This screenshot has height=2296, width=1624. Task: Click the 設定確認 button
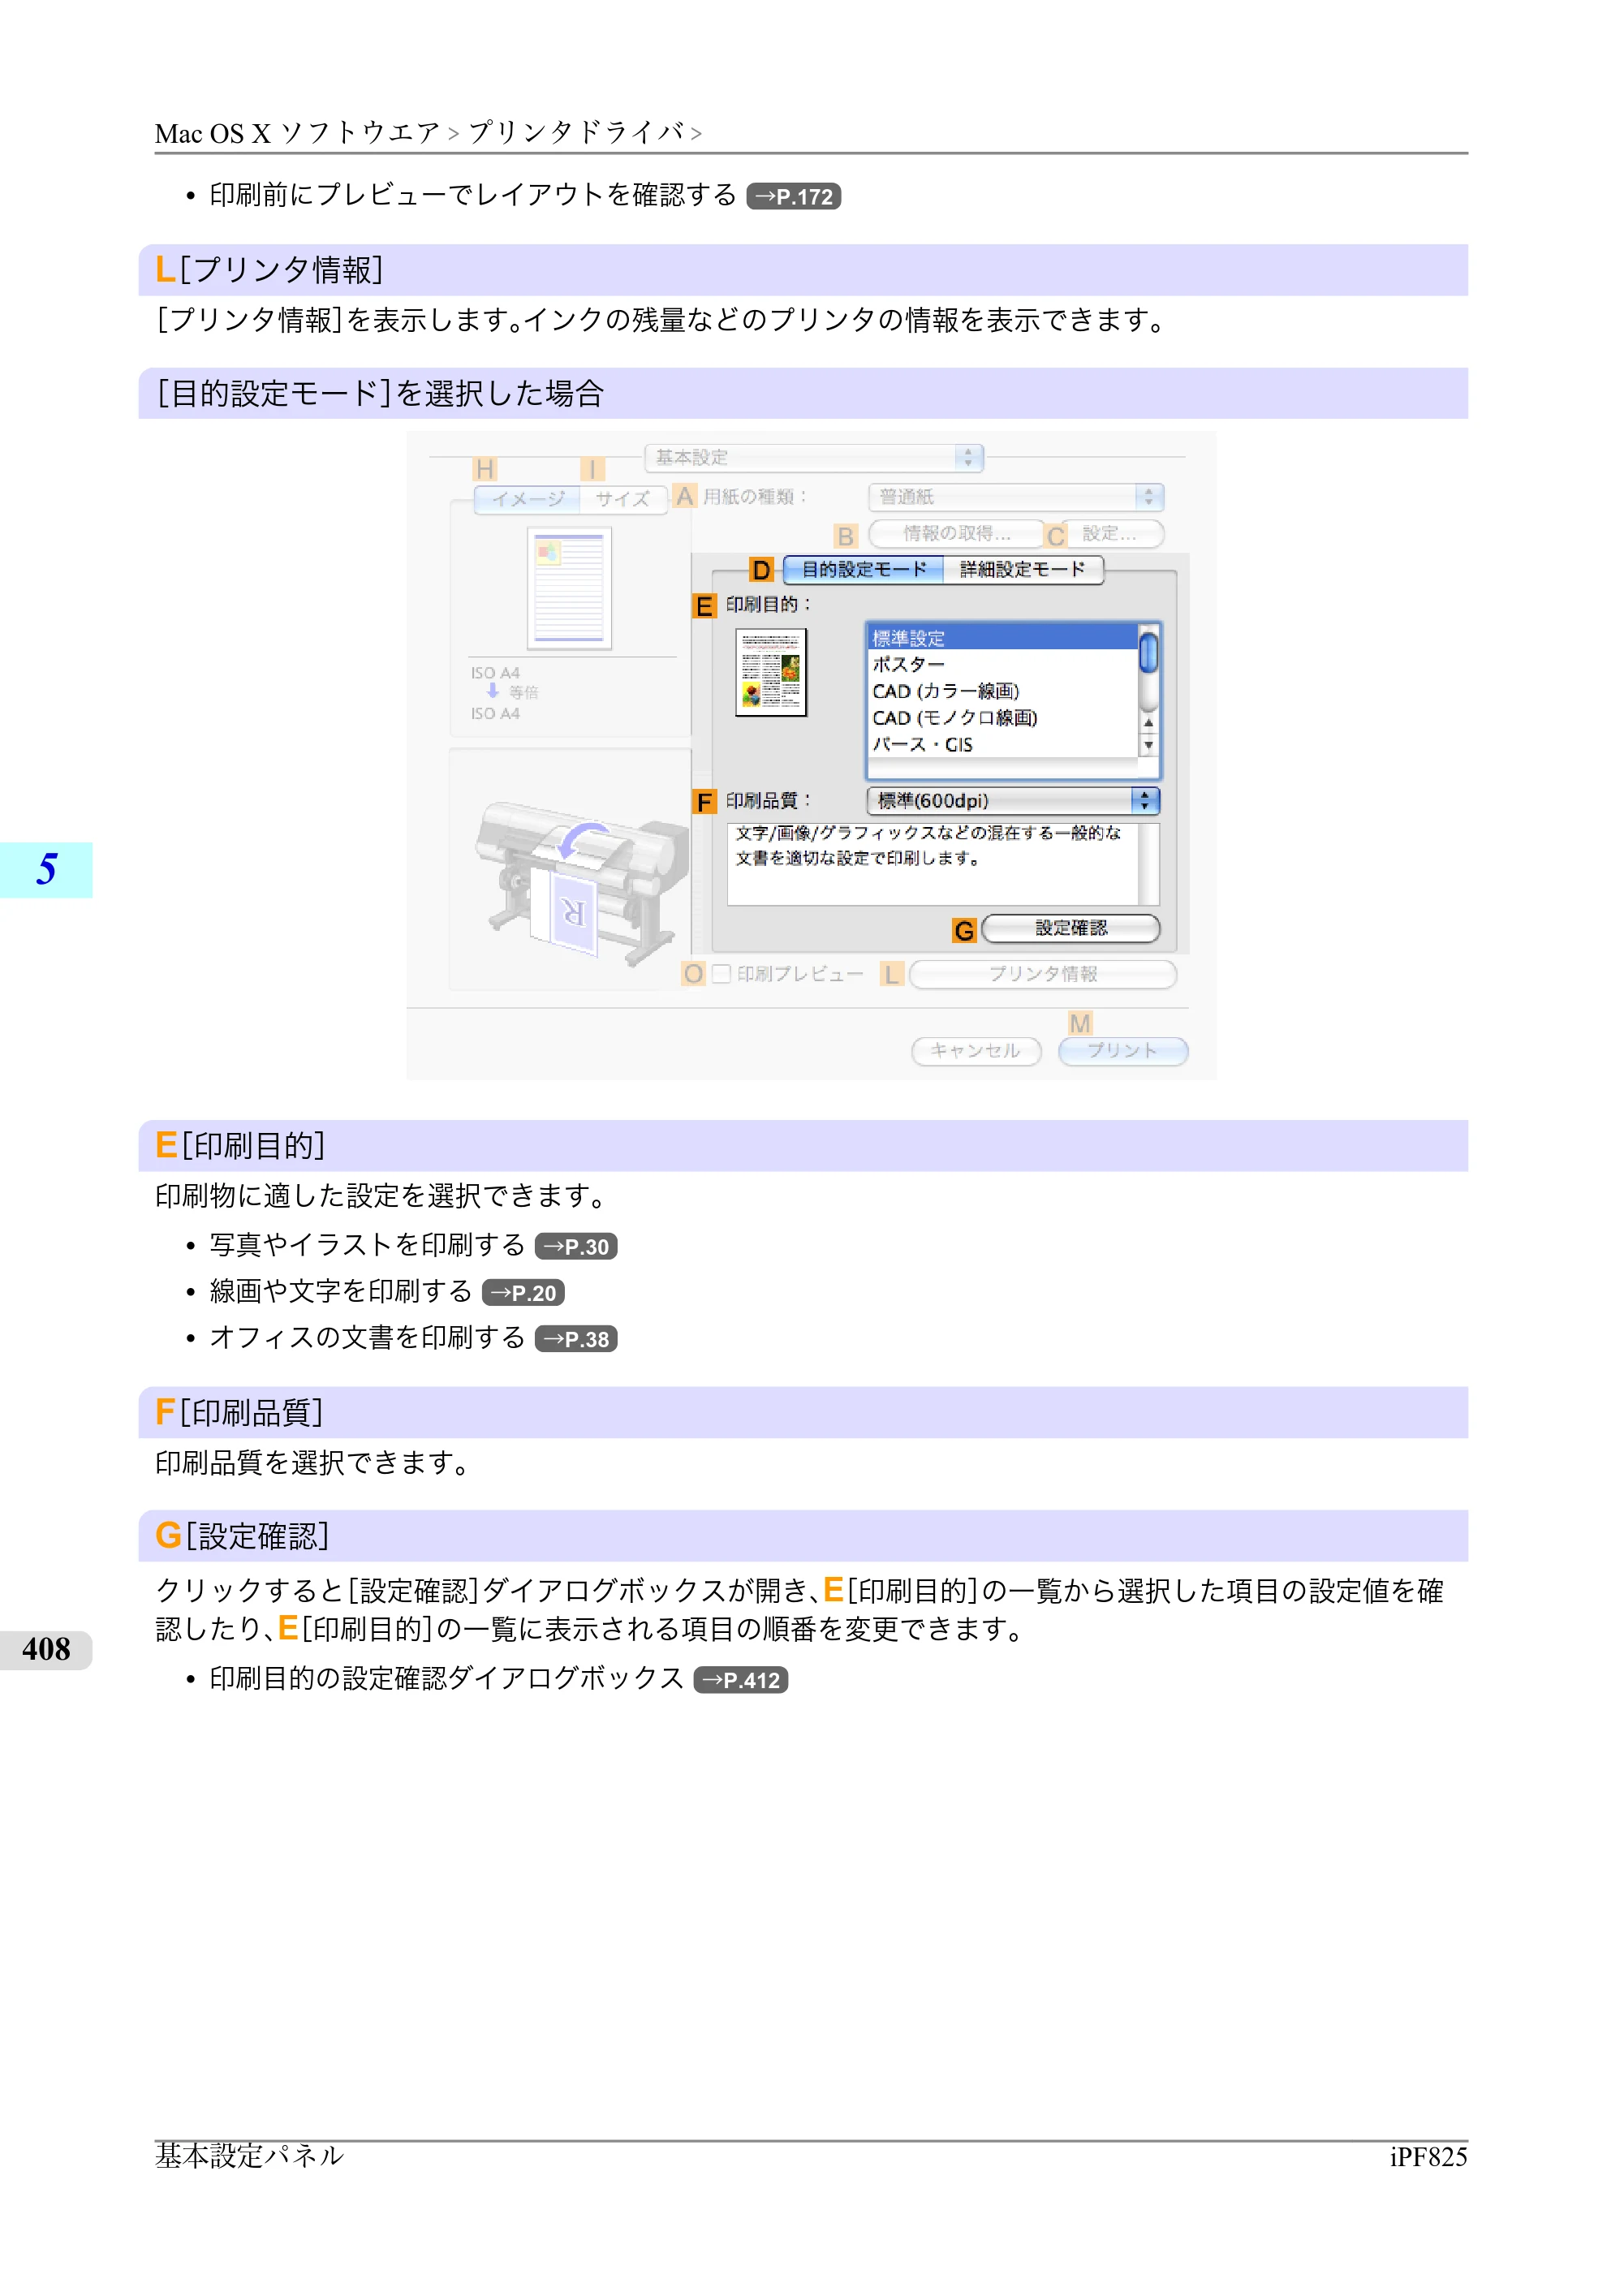pos(1071,929)
